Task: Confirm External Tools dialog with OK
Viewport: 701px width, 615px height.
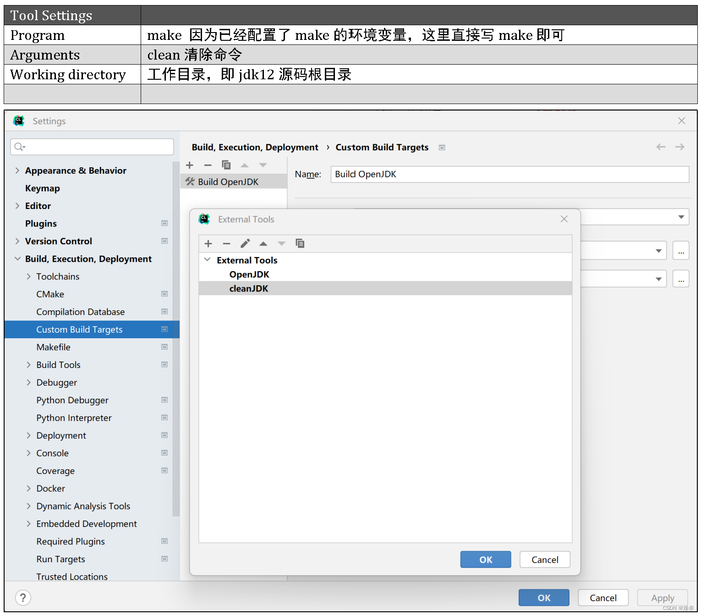Action: coord(486,560)
